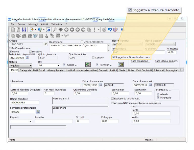Enable the Con IVA checkbox
This screenshot has height=150, width=194.
pyautogui.click(x=93, y=57)
